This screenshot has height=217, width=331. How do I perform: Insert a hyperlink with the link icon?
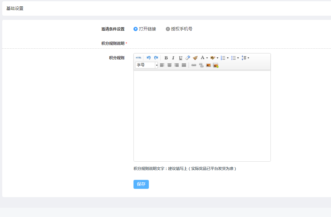pyautogui.click(x=194, y=65)
